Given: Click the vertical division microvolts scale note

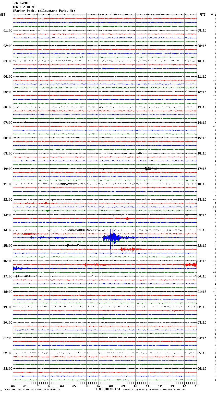Looking at the screenshot, I should [32, 390].
